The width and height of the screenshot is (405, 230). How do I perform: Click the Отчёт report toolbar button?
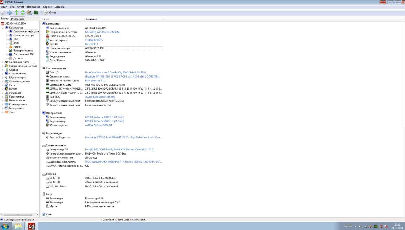[50, 13]
